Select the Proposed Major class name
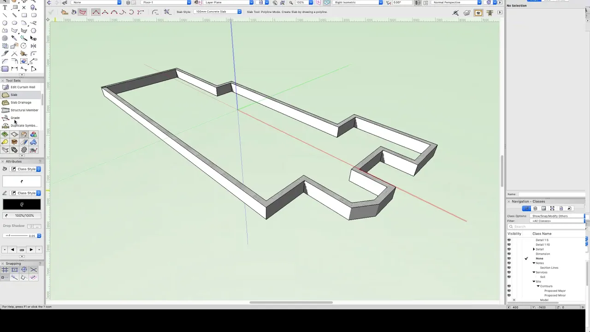This screenshot has width=590, height=332. pos(555,291)
